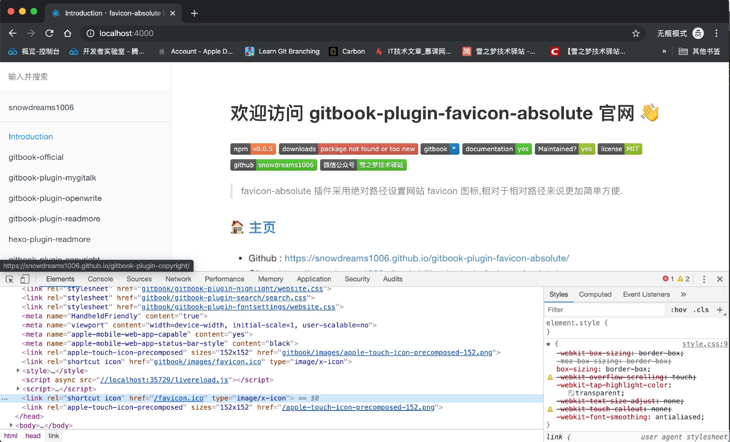The height and width of the screenshot is (442, 730).
Task: Open hidden style tabs via chevron
Action: 684,294
